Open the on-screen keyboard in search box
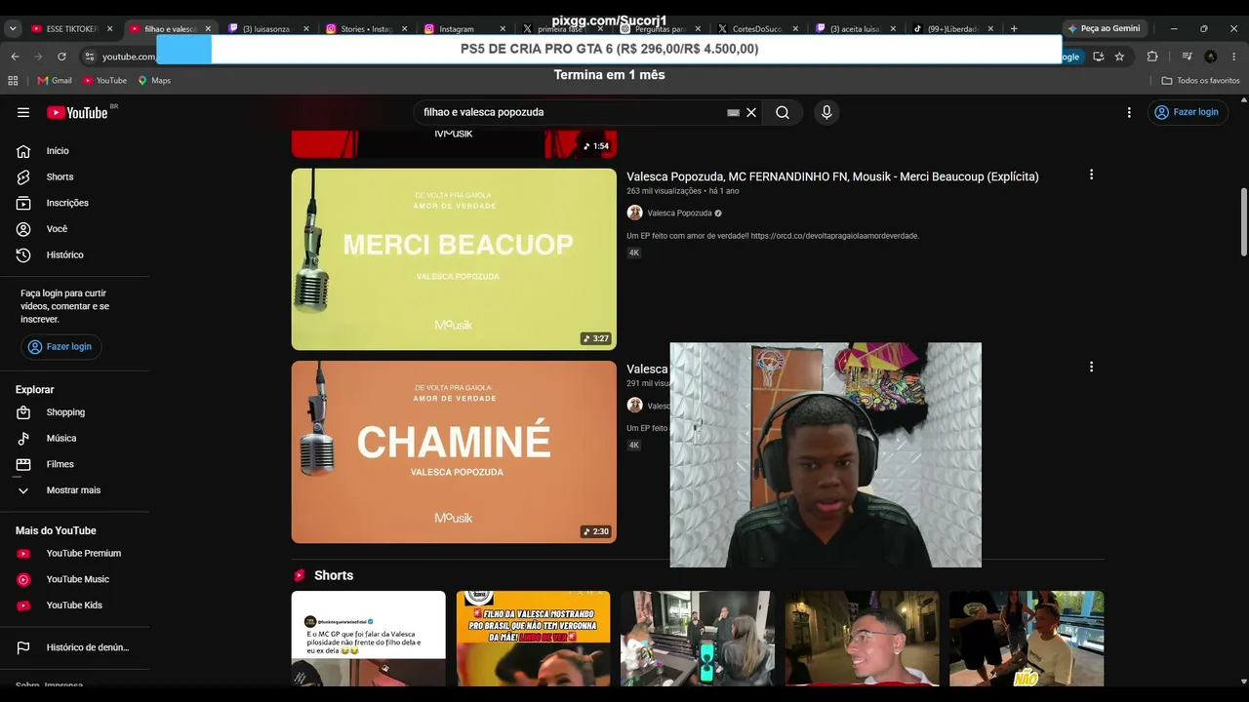The image size is (1249, 702). (734, 112)
